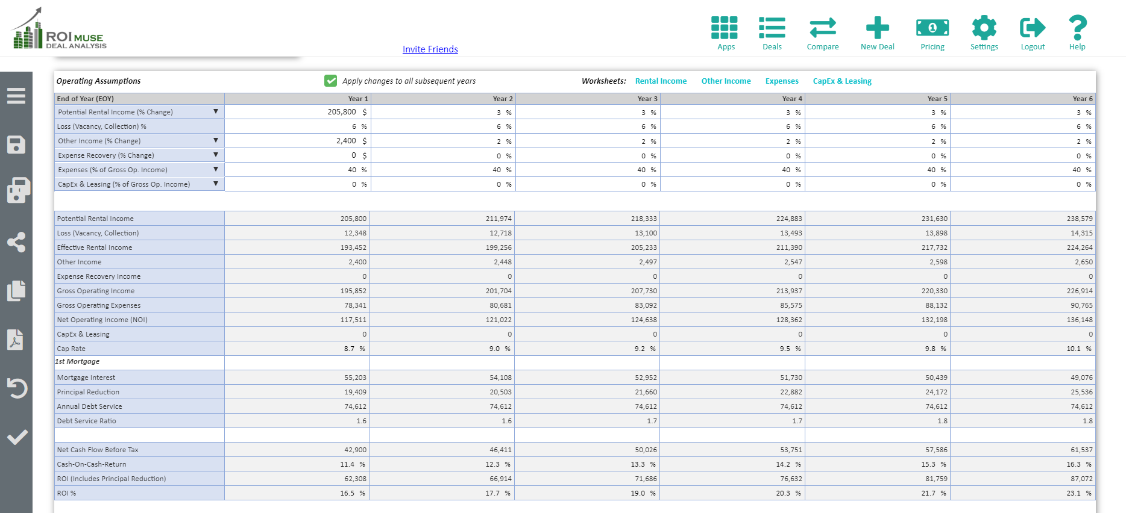Open the Rental Income worksheet
Viewport: 1126px width, 513px height.
tap(661, 81)
